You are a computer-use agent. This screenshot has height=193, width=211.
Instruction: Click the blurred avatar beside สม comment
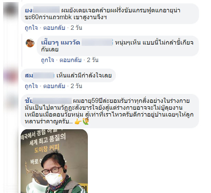pos(11,75)
